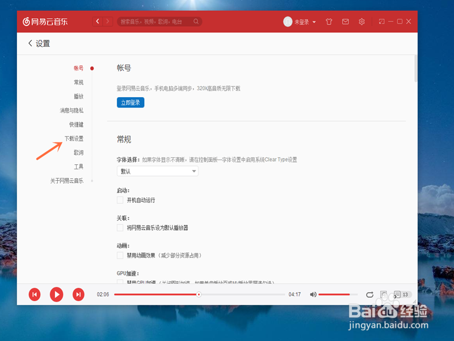Viewport: 454px width, 341px height.
Task: Select 常规 in settings sidebar
Action: (x=78, y=82)
